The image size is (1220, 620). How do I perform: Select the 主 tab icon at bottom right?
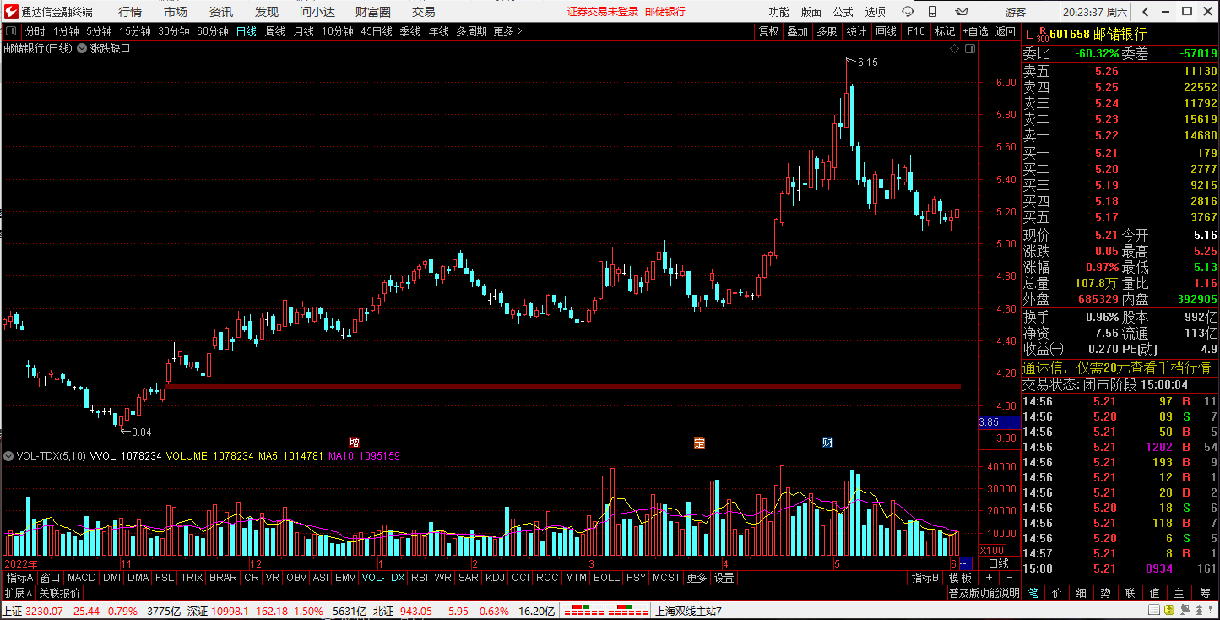click(x=1179, y=593)
